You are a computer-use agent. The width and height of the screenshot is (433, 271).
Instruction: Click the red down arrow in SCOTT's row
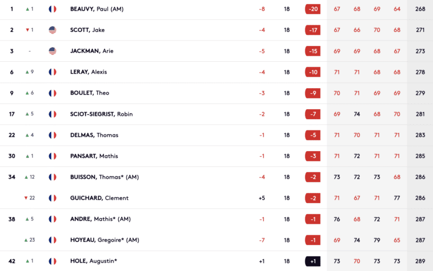(x=28, y=30)
